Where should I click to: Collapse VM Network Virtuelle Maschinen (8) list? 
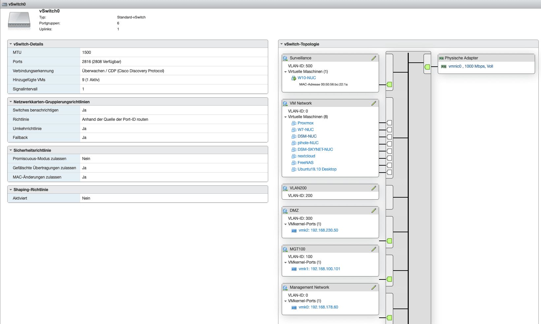click(x=285, y=117)
